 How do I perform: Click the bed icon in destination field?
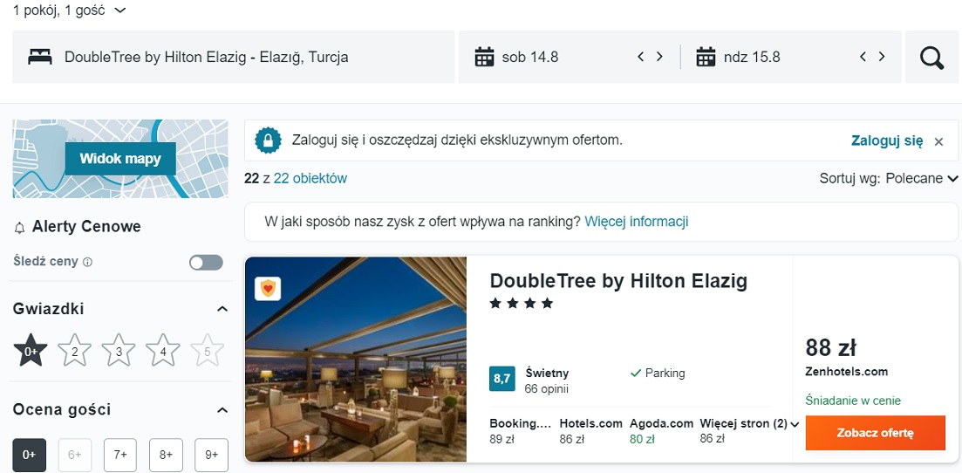40,57
